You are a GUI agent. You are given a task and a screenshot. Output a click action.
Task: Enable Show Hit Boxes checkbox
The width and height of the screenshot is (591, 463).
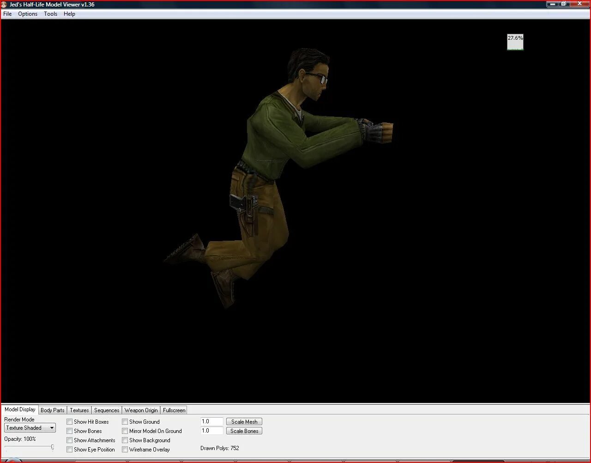pyautogui.click(x=70, y=422)
